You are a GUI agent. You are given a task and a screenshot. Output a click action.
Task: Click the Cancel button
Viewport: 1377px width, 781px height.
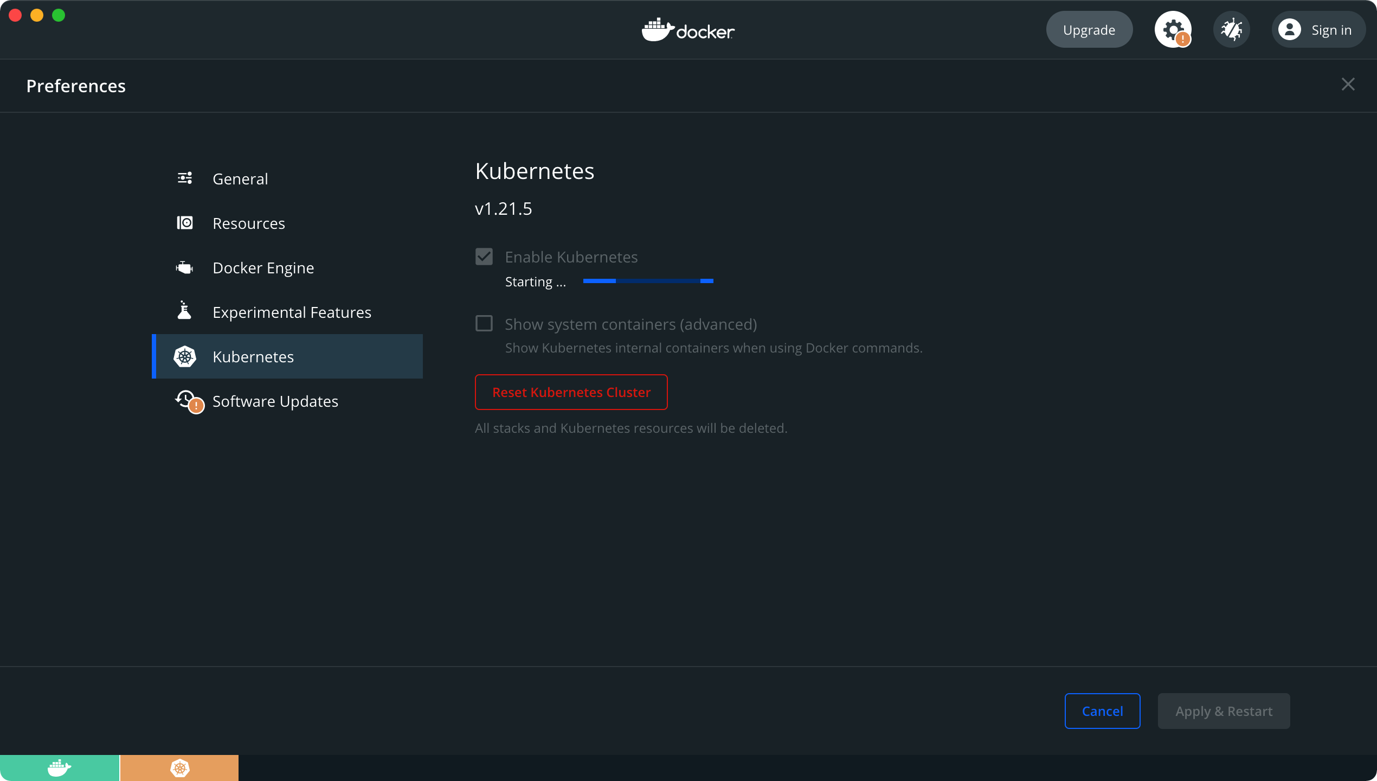(1102, 711)
